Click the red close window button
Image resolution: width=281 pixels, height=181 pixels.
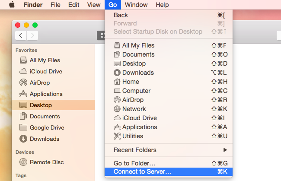click(x=18, y=25)
